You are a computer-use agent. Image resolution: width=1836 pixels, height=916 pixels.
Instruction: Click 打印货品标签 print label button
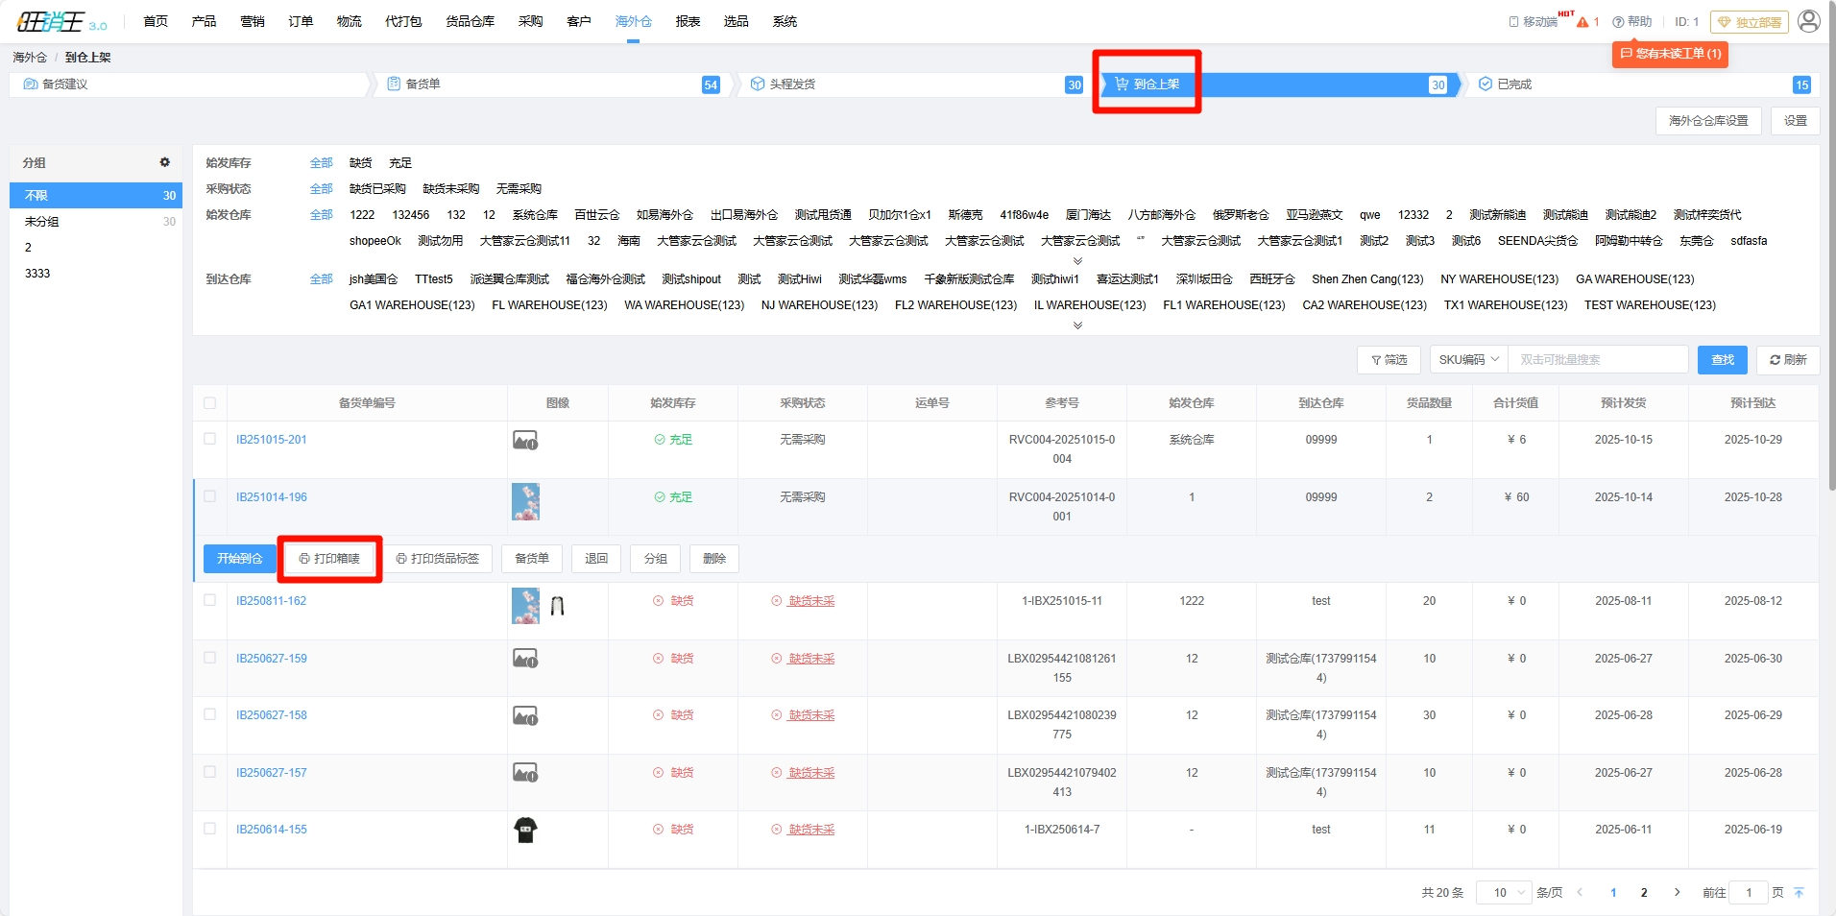click(x=437, y=559)
